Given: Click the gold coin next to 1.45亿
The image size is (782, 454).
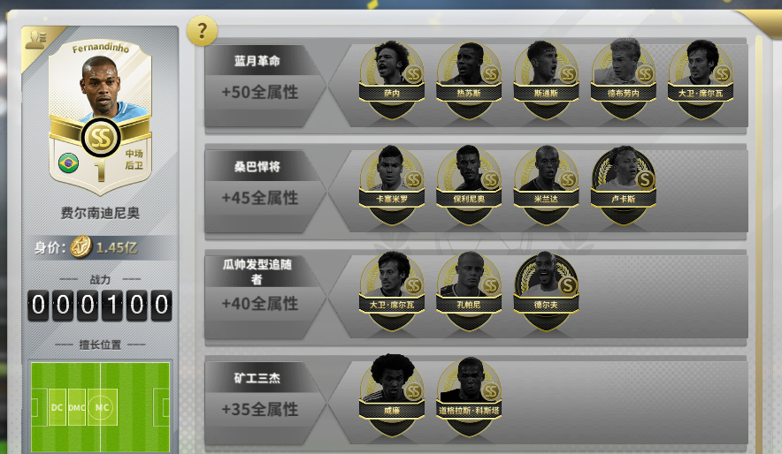Looking at the screenshot, I should tap(80, 247).
